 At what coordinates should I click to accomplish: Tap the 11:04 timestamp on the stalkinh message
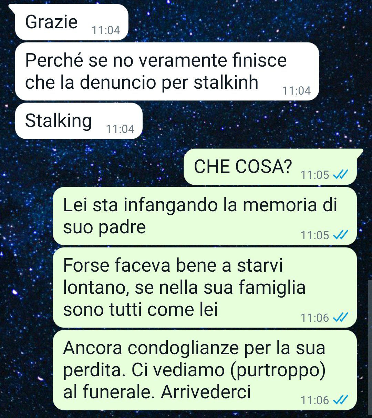click(x=297, y=91)
